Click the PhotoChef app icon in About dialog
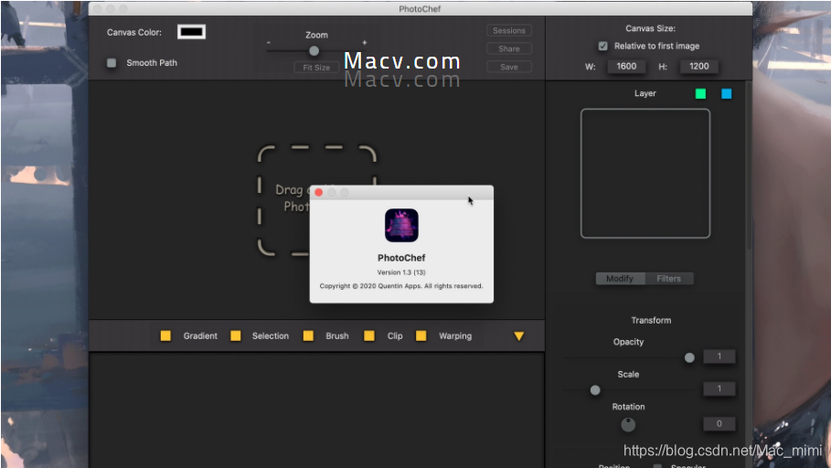This screenshot has height=468, width=831. pyautogui.click(x=401, y=225)
